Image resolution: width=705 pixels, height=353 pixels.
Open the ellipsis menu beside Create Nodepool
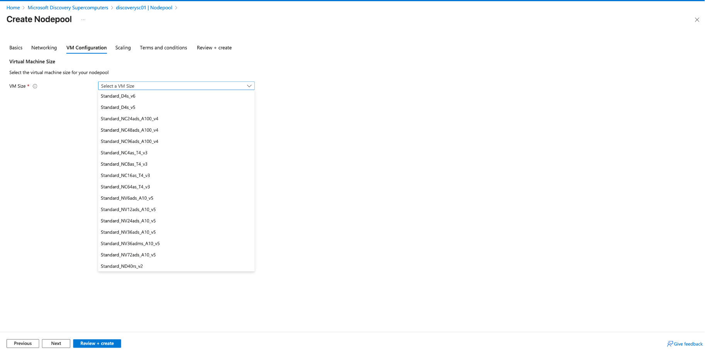83,20
